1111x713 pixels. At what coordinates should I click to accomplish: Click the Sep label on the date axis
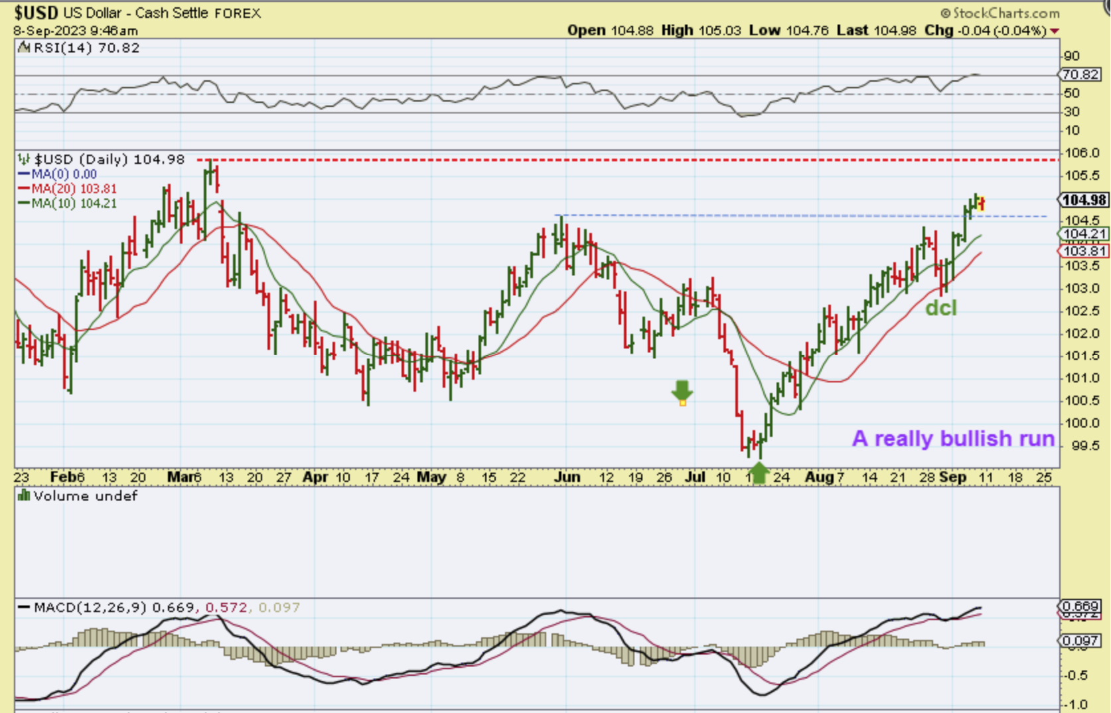(952, 477)
